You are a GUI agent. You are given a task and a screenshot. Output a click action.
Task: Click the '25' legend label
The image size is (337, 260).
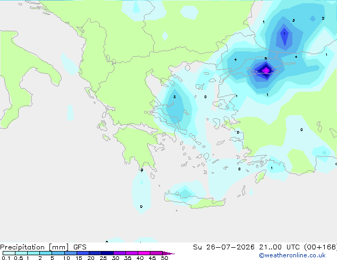103,258
